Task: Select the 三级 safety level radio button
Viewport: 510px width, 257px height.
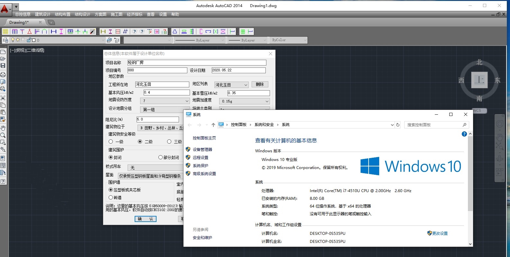Action: point(169,142)
